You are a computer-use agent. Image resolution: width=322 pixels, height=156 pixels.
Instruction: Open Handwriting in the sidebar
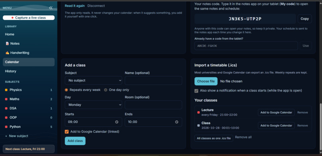[x=29, y=53]
